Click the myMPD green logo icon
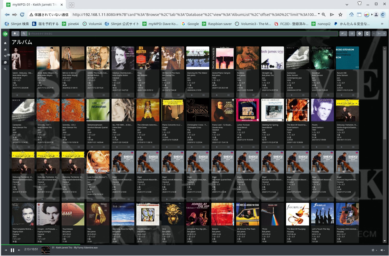Image resolution: width=389 pixels, height=256 pixels. click(x=5, y=34)
